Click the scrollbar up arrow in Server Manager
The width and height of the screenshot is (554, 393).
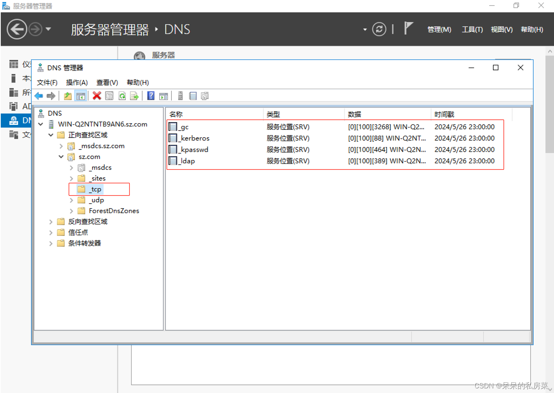550,51
